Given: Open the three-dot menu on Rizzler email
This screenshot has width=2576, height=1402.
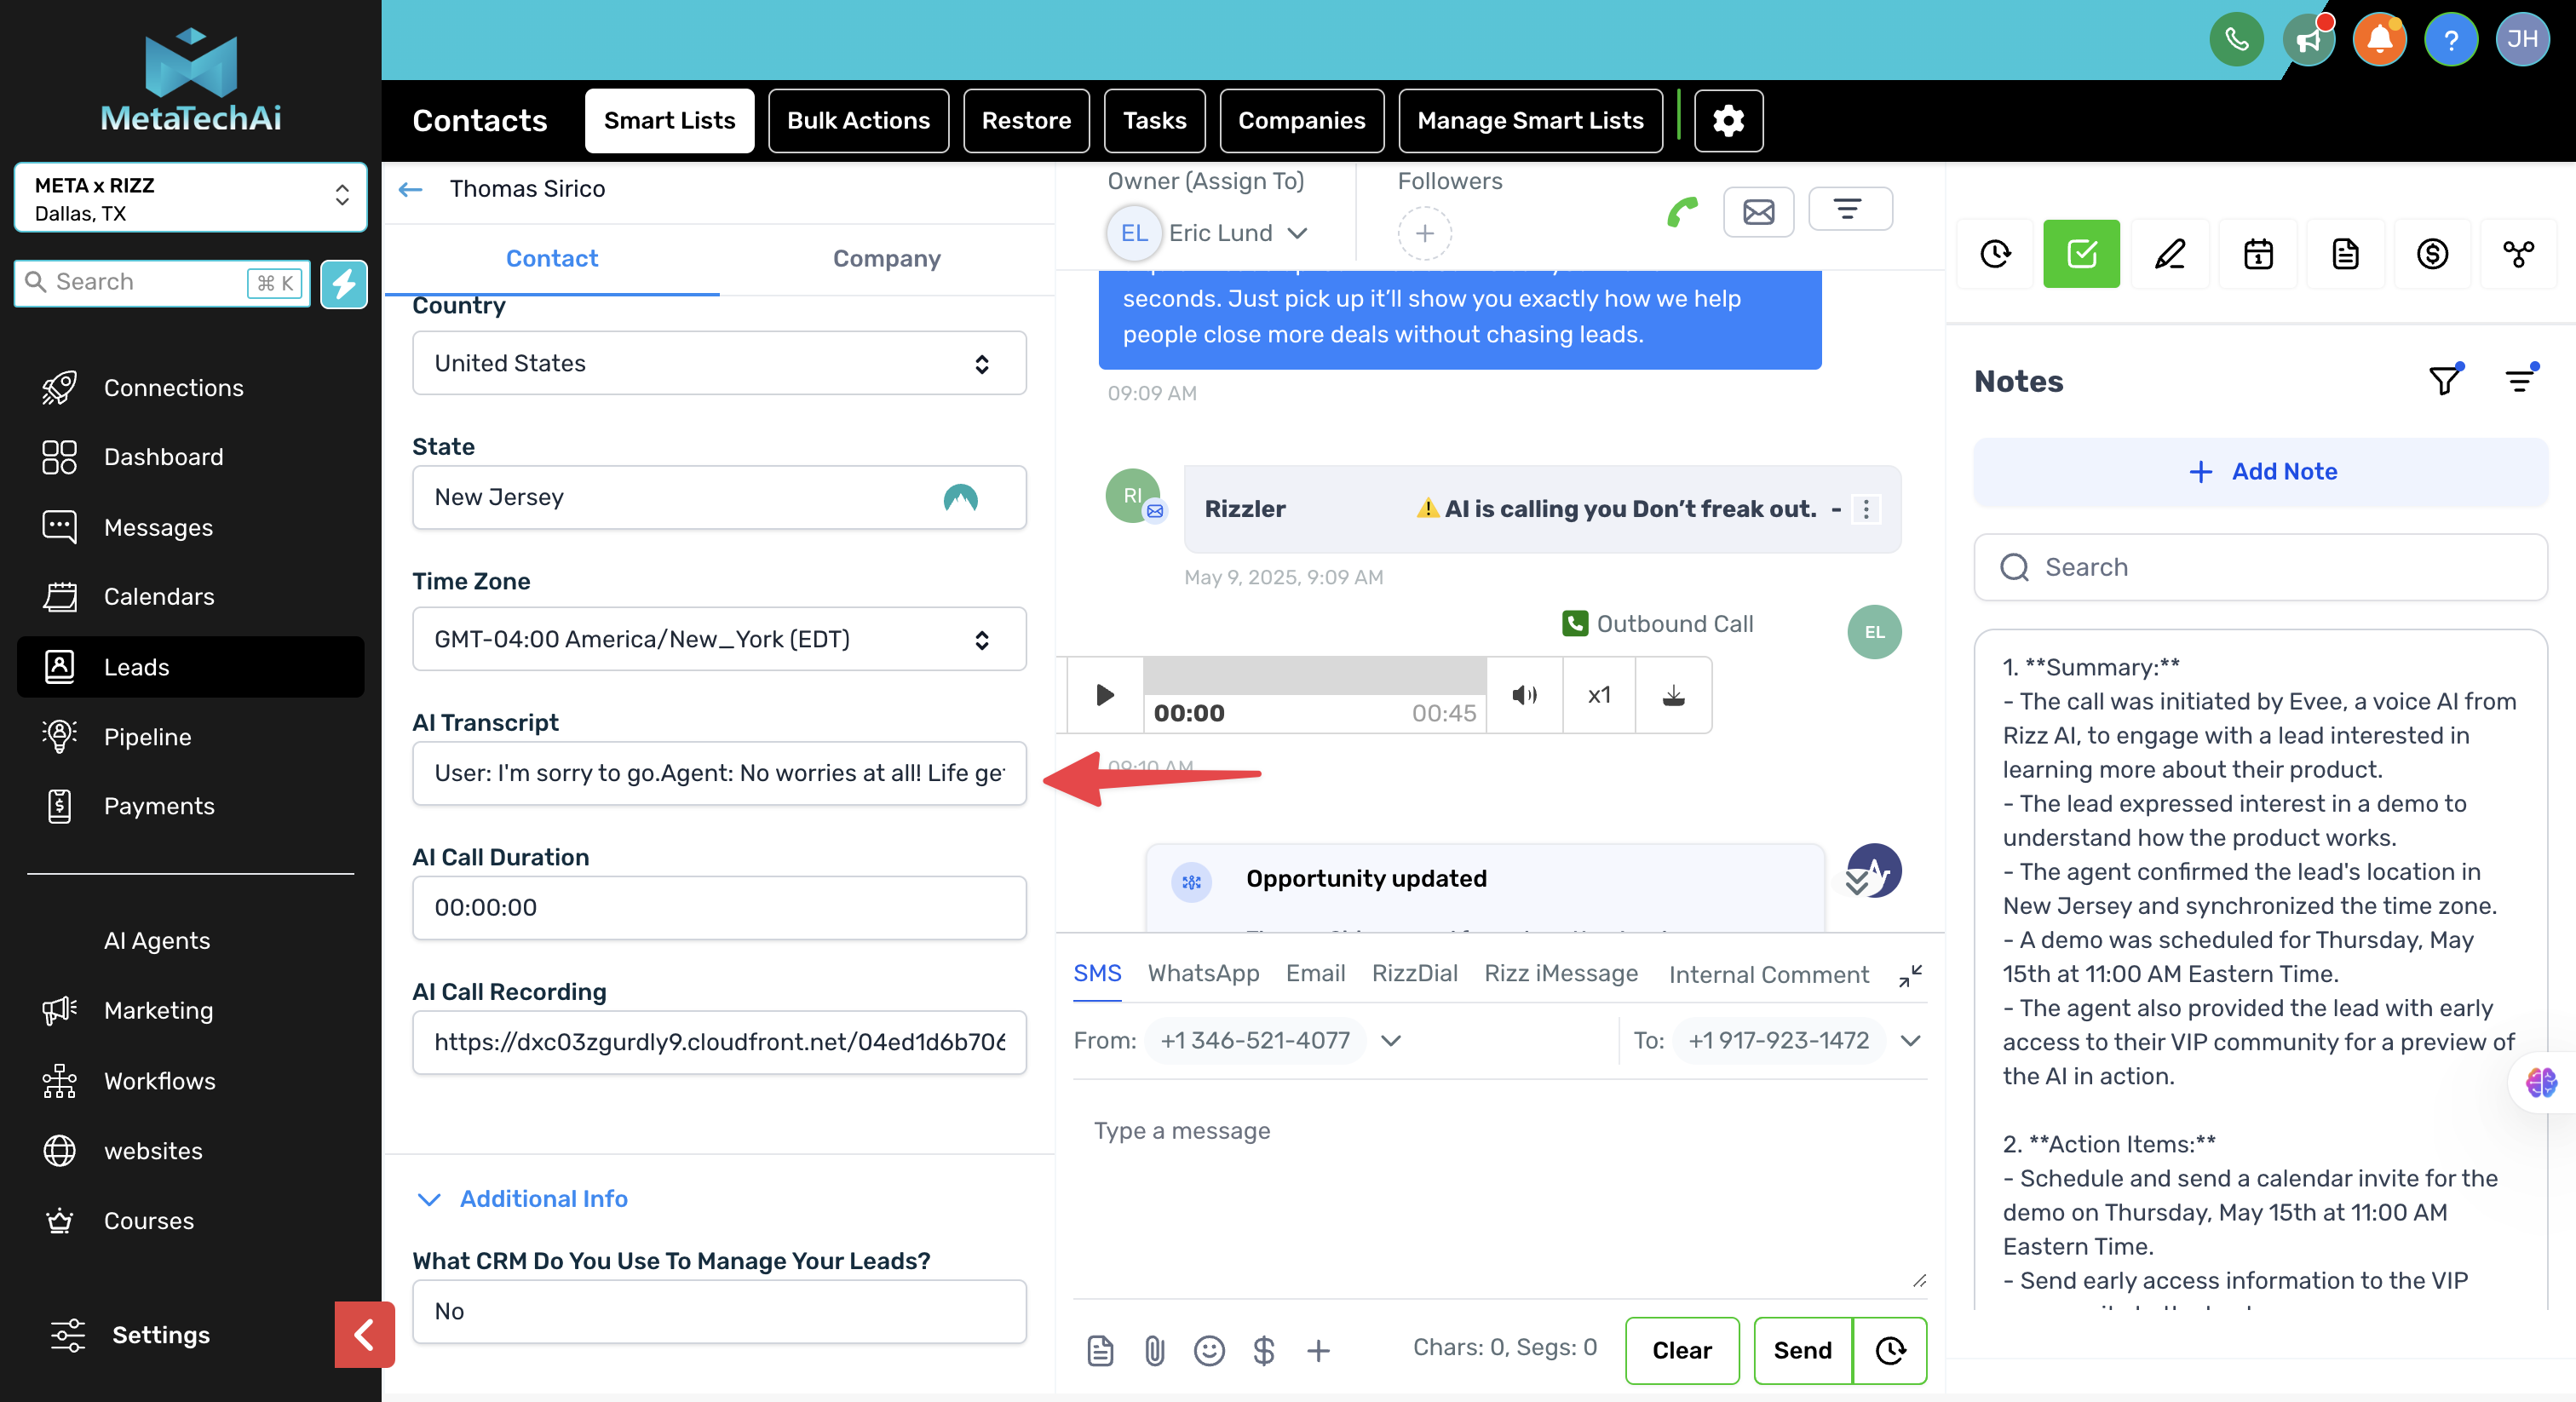Looking at the screenshot, I should coord(1865,509).
